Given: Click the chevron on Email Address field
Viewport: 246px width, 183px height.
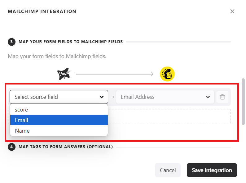Looking at the screenshot, I should point(208,97).
